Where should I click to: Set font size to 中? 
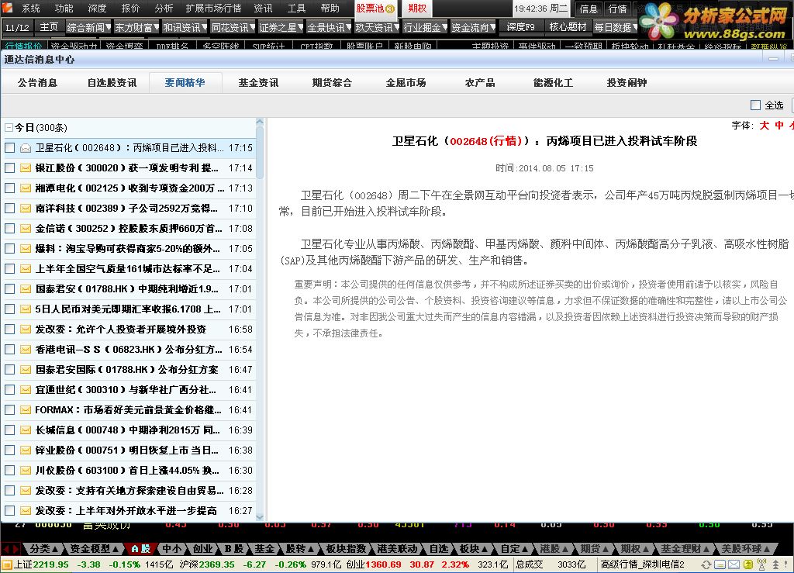778,125
